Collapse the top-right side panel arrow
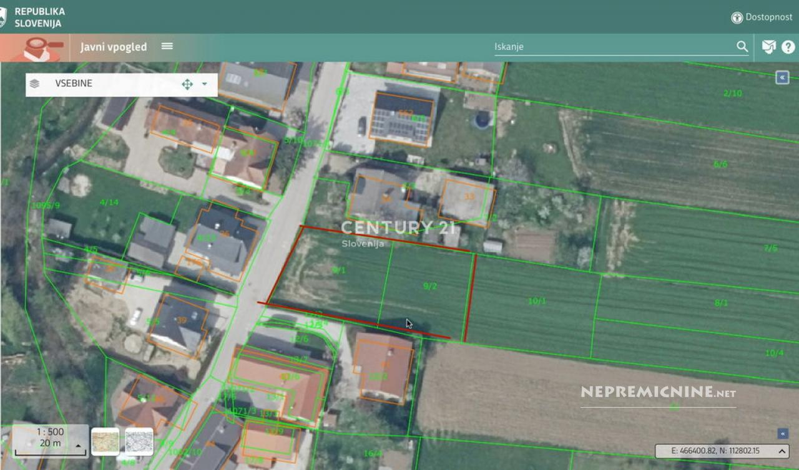The height and width of the screenshot is (470, 799). tap(782, 77)
